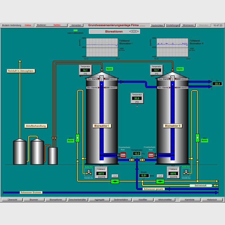Screen dimensions: 225x225
Task: Select the Bioreaktor II inlet valve symbol
Action: pos(186,172)
